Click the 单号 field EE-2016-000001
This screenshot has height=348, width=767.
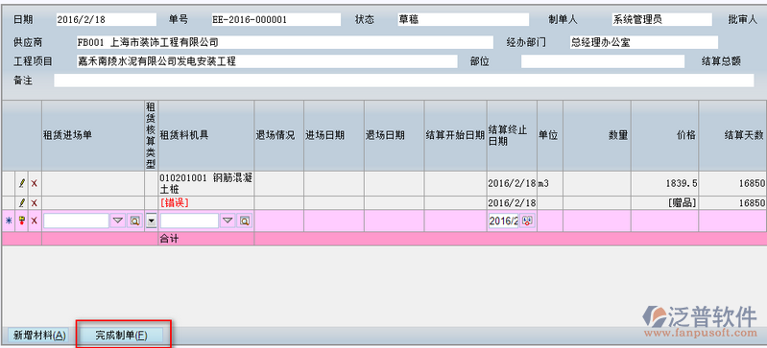tap(276, 19)
